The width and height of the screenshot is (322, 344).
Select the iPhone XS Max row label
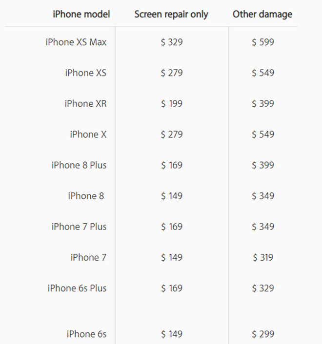[76, 42]
